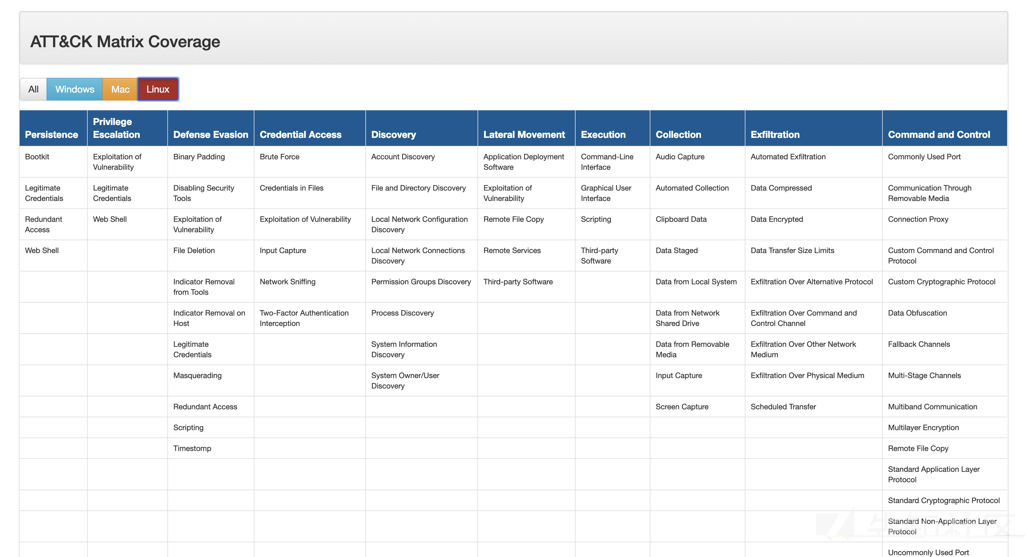Open Custom Cryptographic Protocol

point(941,282)
